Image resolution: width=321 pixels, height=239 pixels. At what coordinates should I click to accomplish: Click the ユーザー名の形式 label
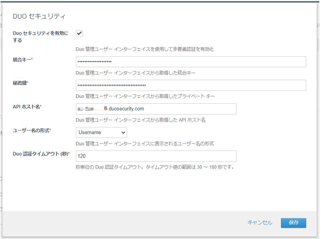(32, 130)
